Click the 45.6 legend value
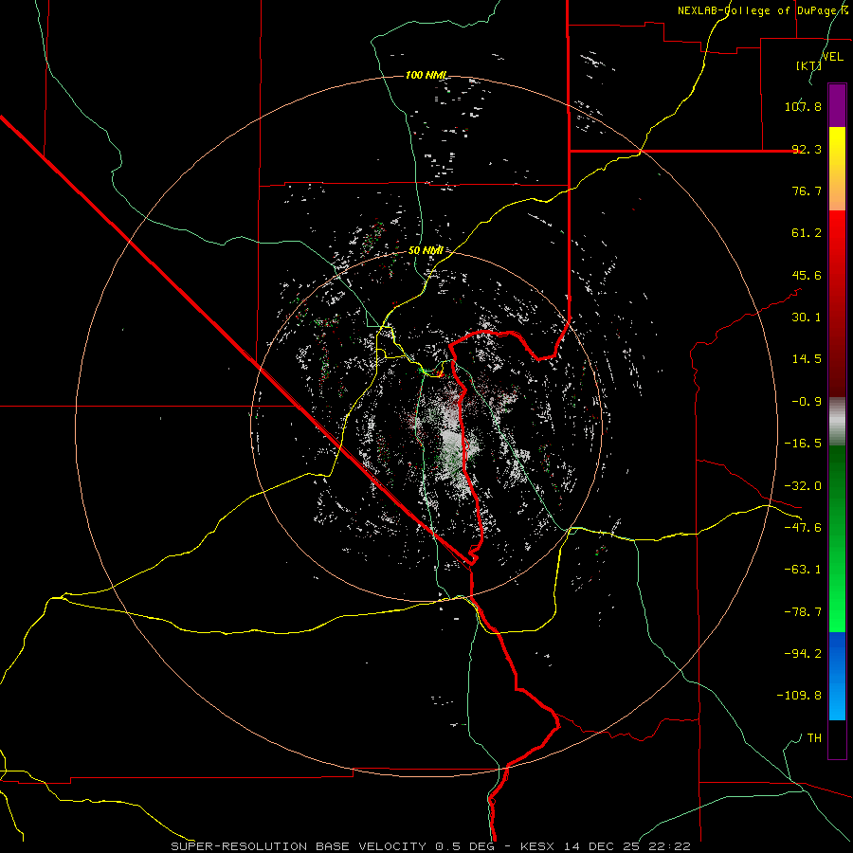This screenshot has width=853, height=853. pos(807,275)
